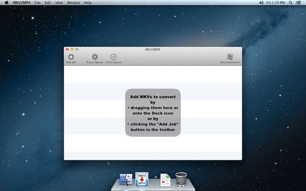Show Notification Center from the menu bar
Image resolution: width=306 pixels, height=191 pixels.
pyautogui.click(x=299, y=3)
